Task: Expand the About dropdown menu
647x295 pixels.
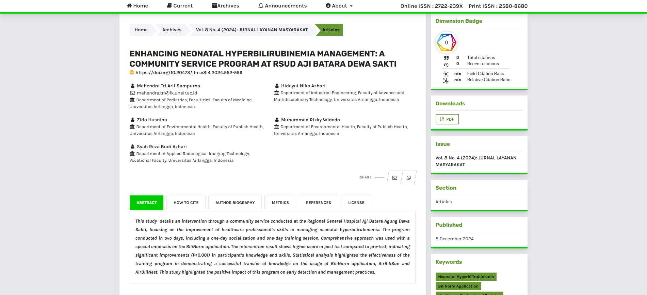Action: (339, 6)
